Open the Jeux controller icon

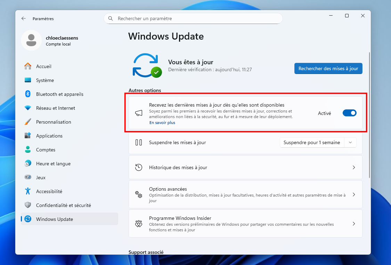coord(28,177)
